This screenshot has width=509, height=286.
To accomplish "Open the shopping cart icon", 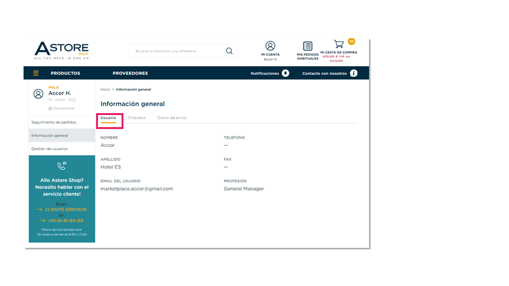I will tap(338, 44).
